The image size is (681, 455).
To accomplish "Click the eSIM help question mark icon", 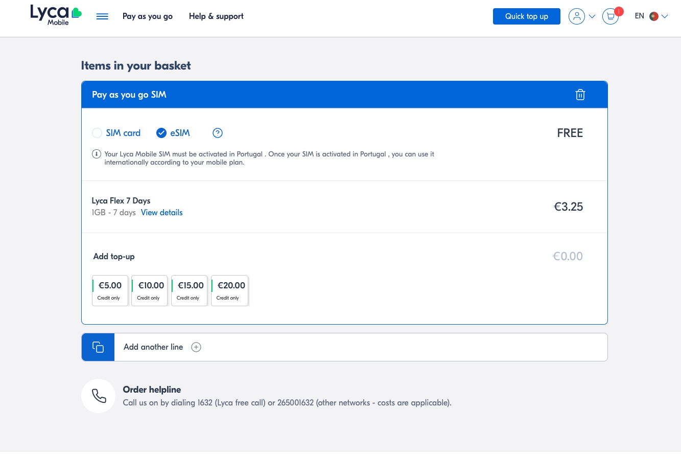I will [x=218, y=133].
